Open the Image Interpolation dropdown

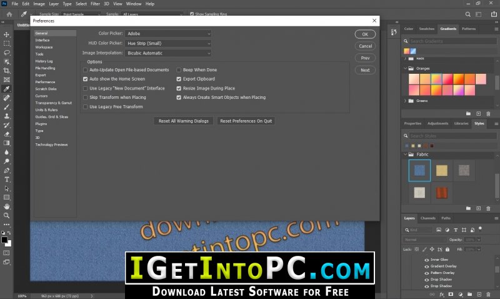[x=168, y=53]
